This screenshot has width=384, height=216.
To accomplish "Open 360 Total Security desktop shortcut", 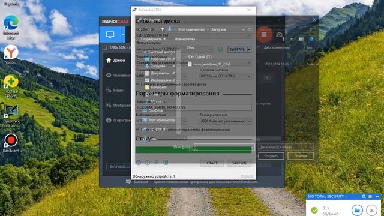I will coord(11,86).
